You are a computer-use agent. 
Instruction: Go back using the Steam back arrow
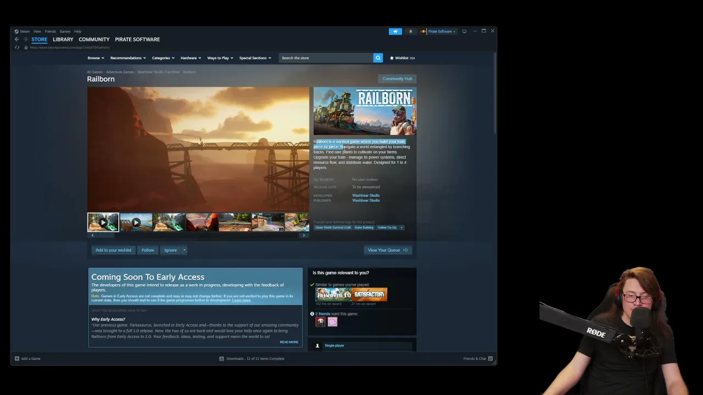(16, 39)
